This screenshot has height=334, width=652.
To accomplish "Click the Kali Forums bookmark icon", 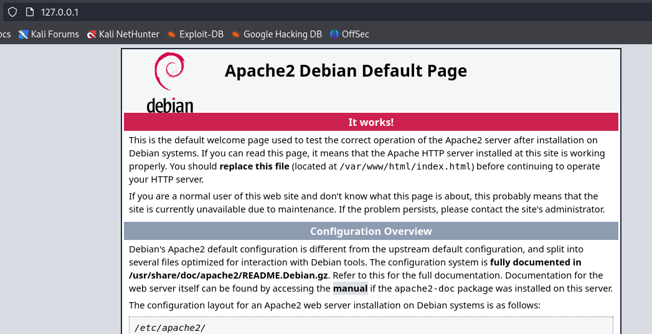I will 24,34.
